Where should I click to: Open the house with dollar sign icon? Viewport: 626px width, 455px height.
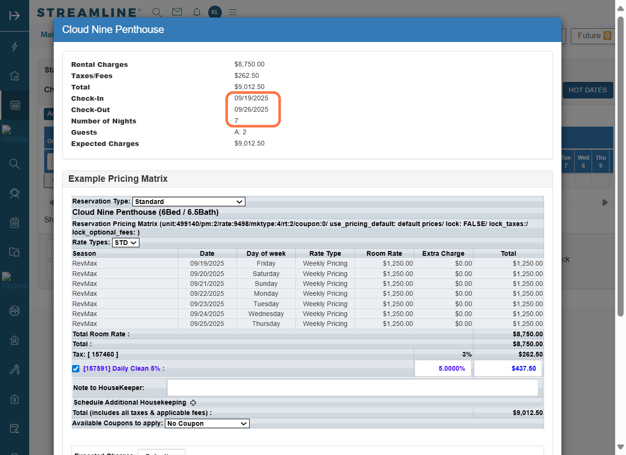15,399
